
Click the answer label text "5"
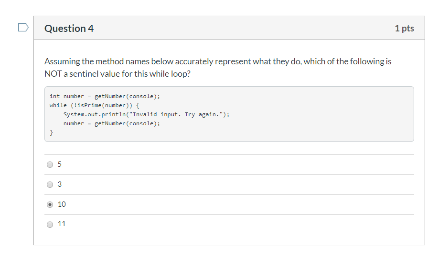[59, 164]
